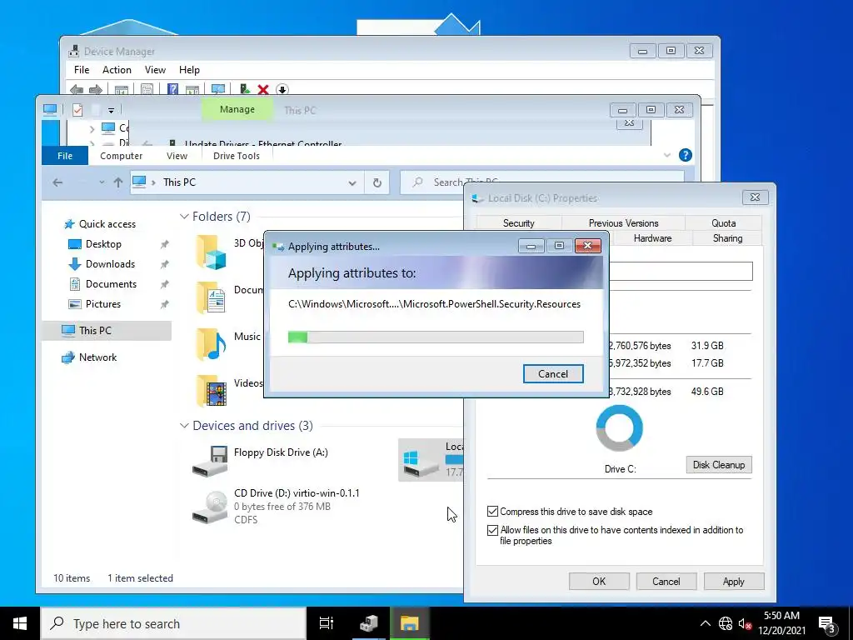Click the pin icon next to Downloads
Viewport: 853px width, 640px height.
(164, 264)
